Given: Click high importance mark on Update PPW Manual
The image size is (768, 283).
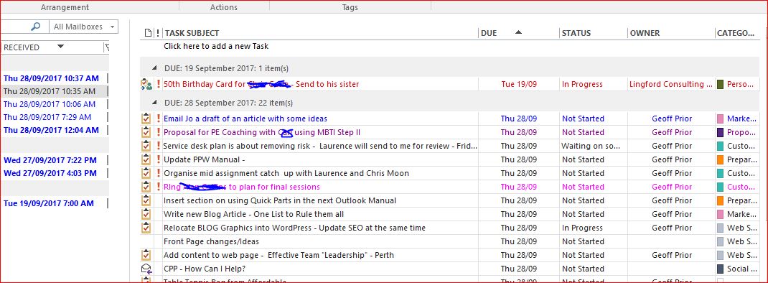Looking at the screenshot, I should coord(158,159).
